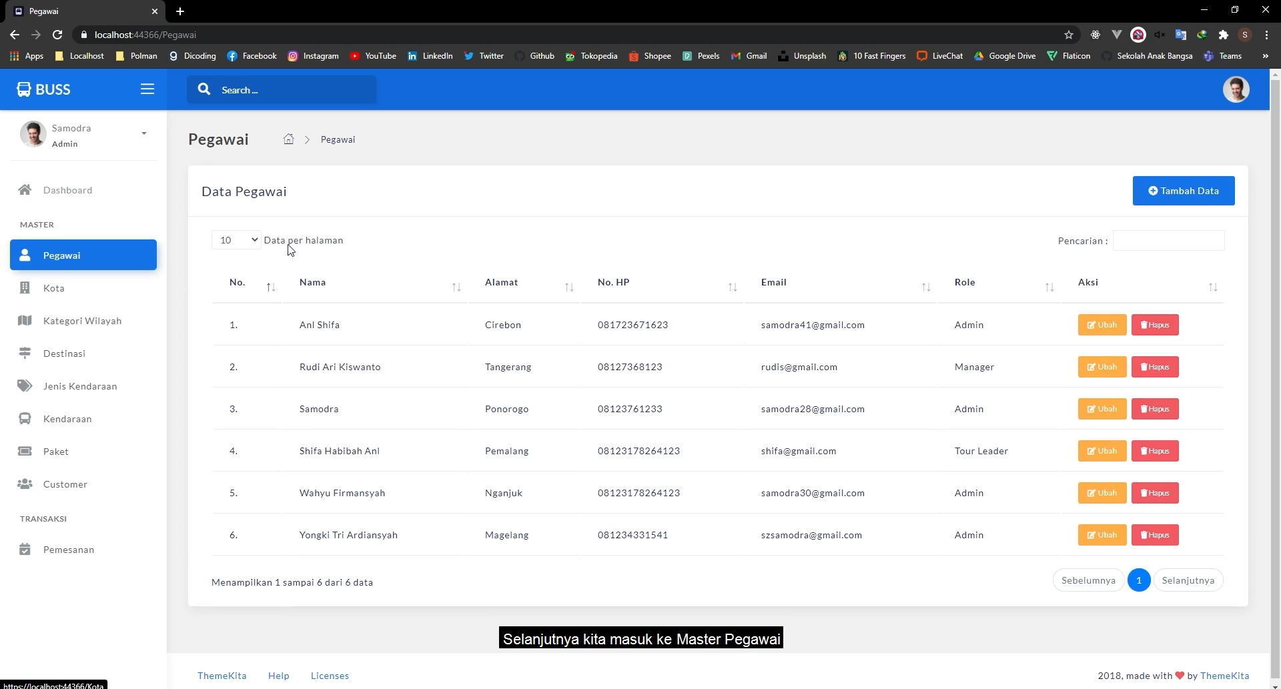Sort table by No. column arrows
Screen dimensions: 1281x689
271,287
